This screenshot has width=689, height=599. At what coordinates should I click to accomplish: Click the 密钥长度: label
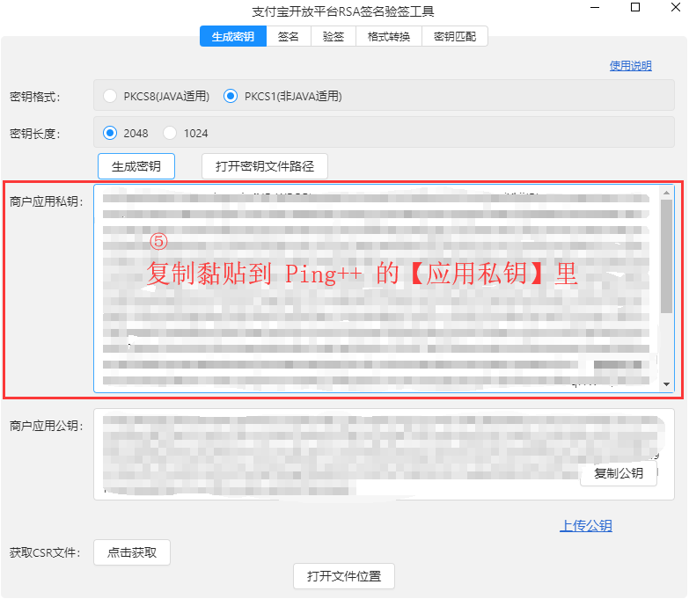click(x=34, y=134)
